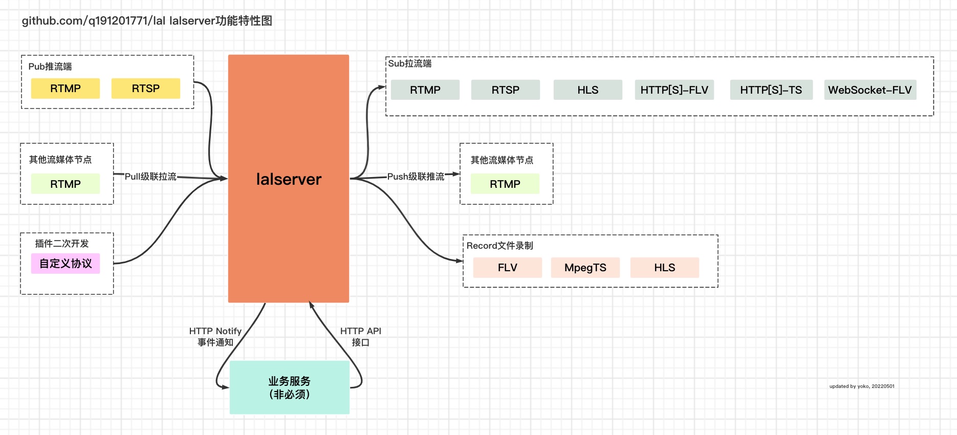Click the Sub拉流端 group label
The height and width of the screenshot is (435, 957).
[410, 63]
